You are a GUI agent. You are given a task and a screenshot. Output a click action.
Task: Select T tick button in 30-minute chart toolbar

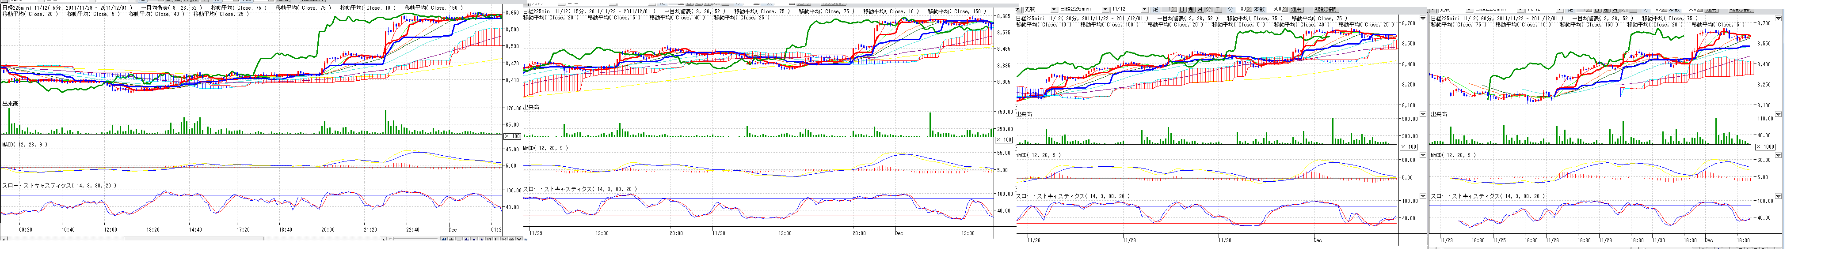click(1217, 9)
